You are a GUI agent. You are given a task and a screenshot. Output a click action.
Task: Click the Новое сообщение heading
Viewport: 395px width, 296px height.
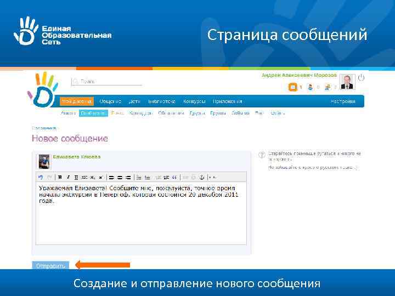point(70,139)
